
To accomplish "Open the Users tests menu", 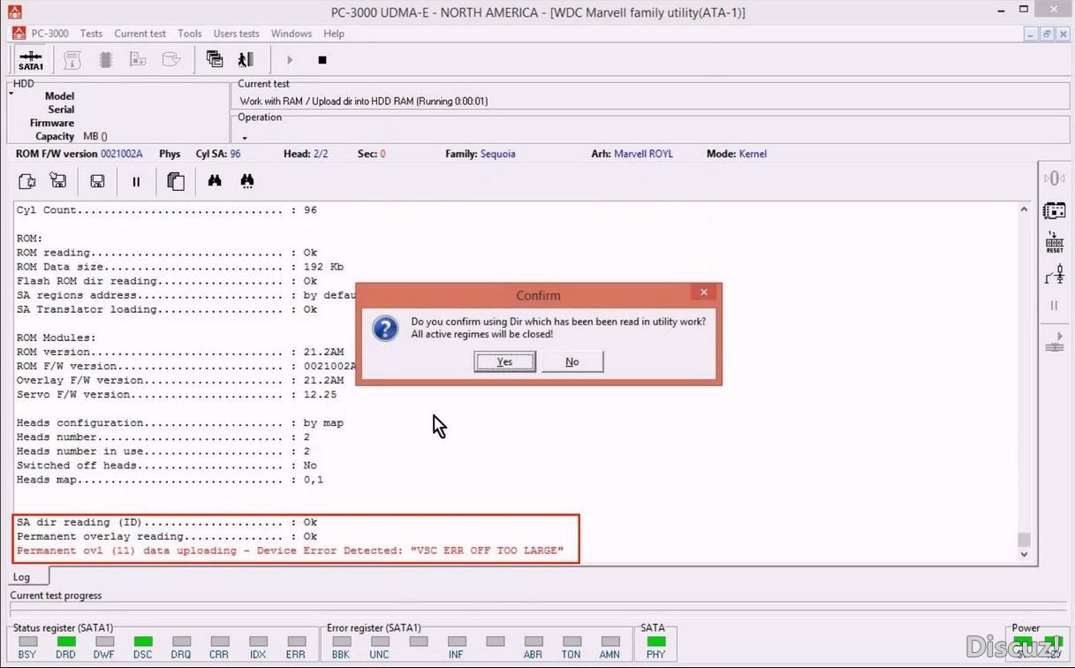I will click(x=236, y=34).
